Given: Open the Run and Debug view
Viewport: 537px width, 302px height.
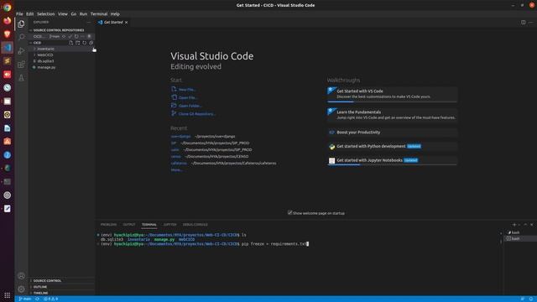Looking at the screenshot, I should [21, 50].
